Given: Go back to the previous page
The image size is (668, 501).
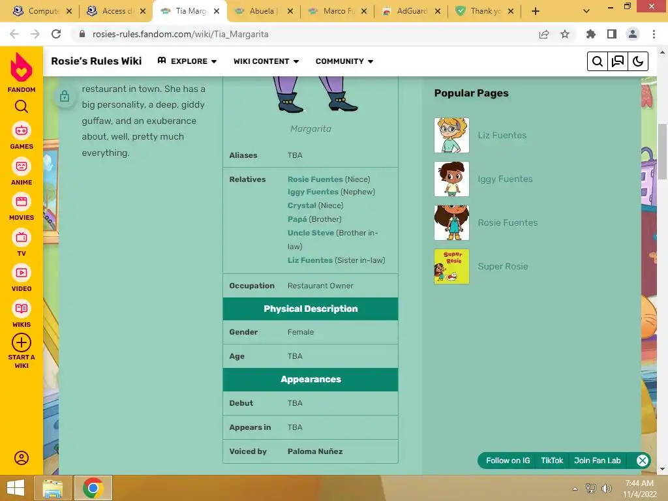Looking at the screenshot, I should tap(14, 34).
